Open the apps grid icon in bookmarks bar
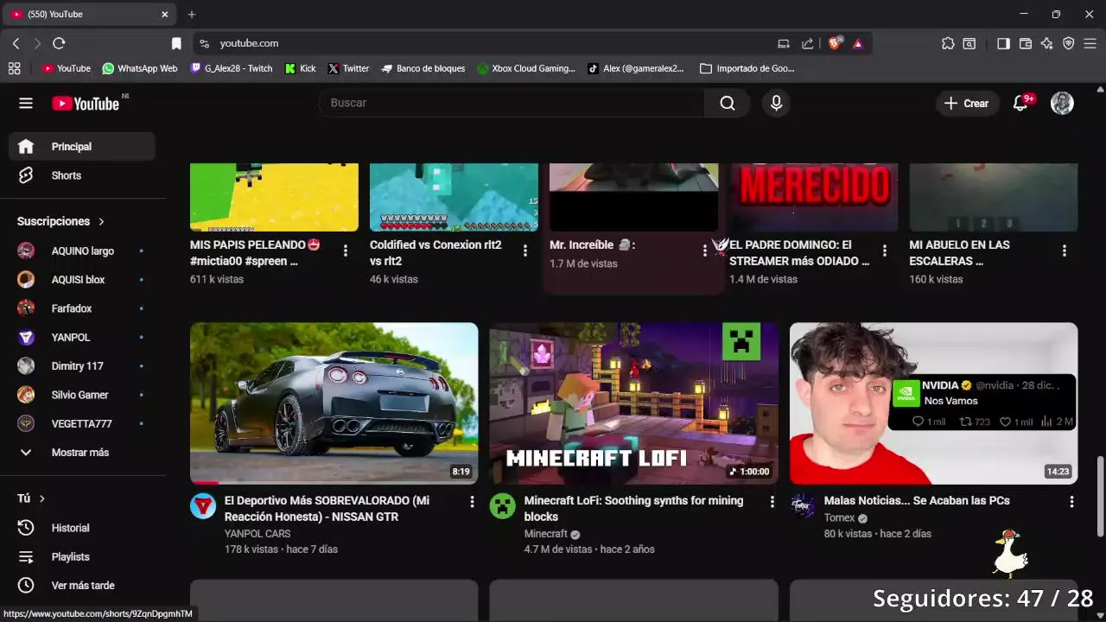The height and width of the screenshot is (622, 1106). [14, 68]
